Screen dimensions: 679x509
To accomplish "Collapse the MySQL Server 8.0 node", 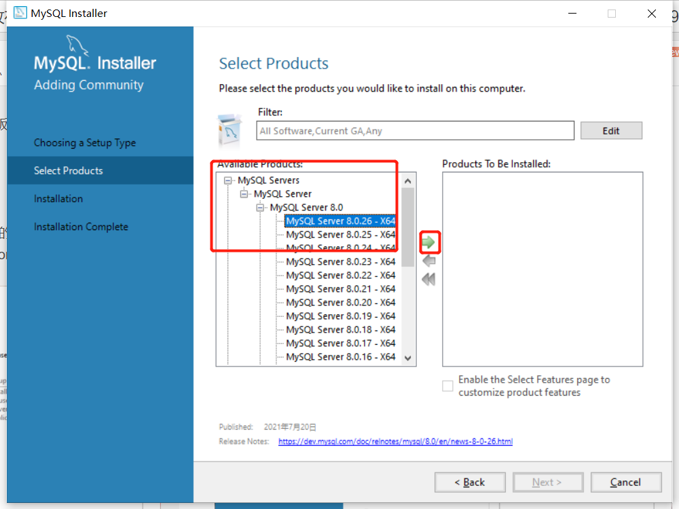I will 260,208.
